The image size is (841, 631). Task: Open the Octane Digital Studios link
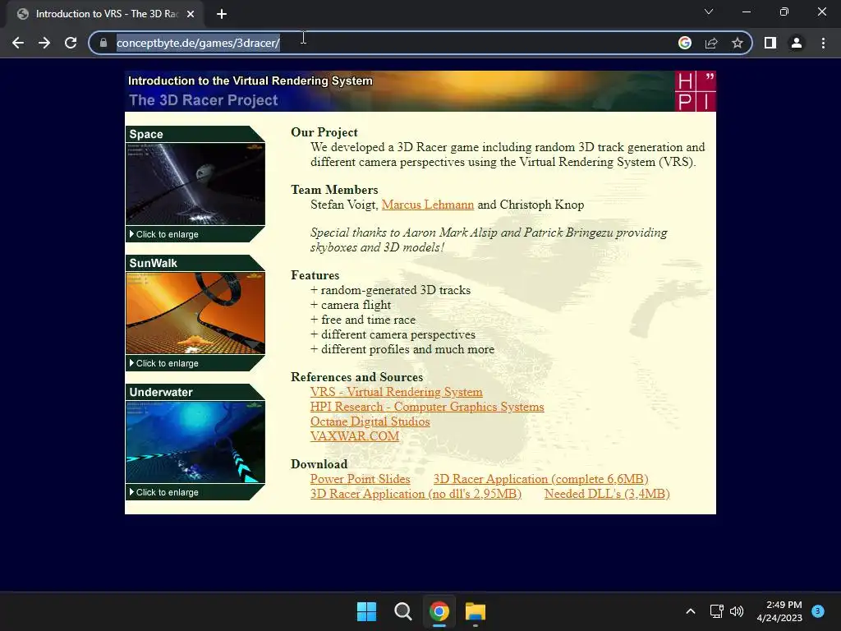tap(370, 421)
